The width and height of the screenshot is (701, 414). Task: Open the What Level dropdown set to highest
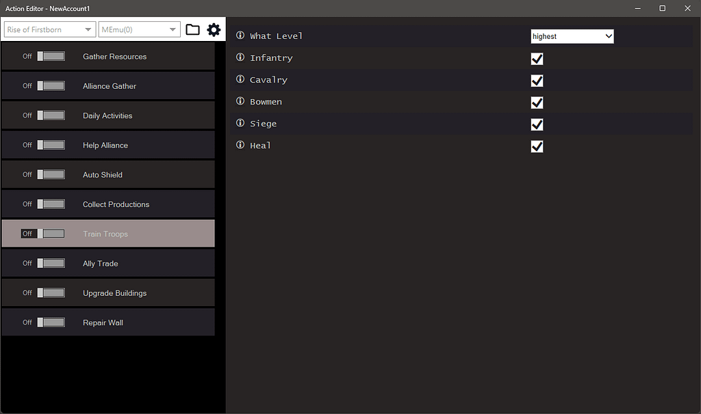(x=572, y=36)
